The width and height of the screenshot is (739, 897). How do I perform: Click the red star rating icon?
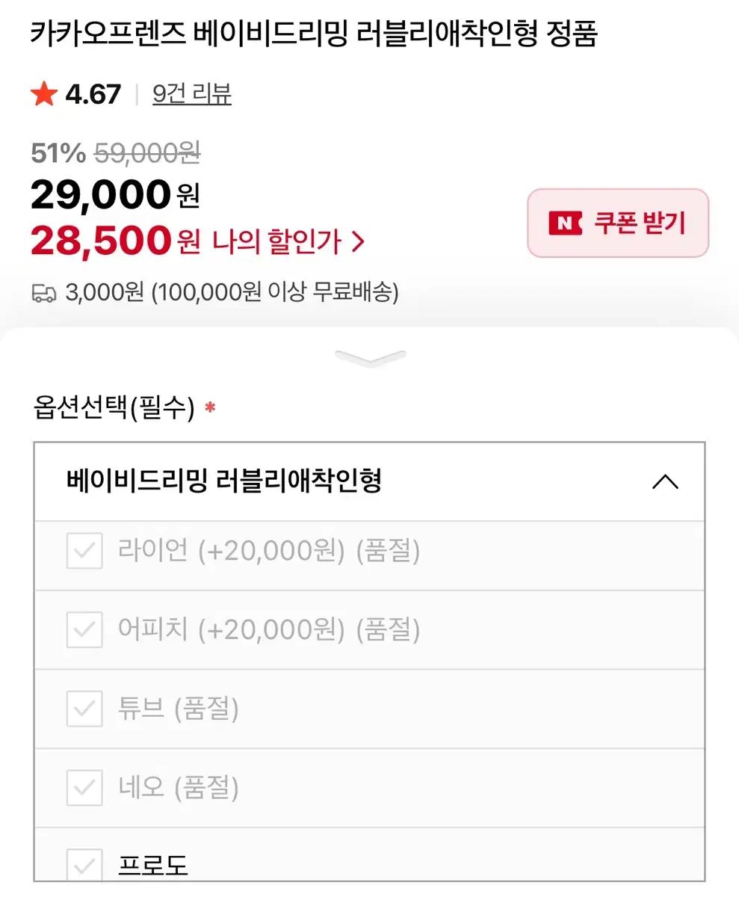click(43, 94)
